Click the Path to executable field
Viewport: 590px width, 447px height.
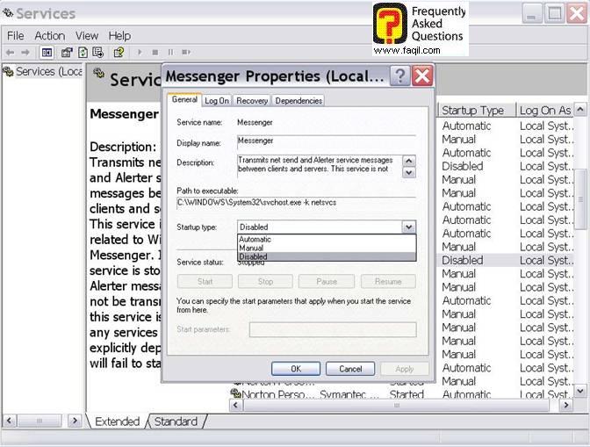coord(296,203)
